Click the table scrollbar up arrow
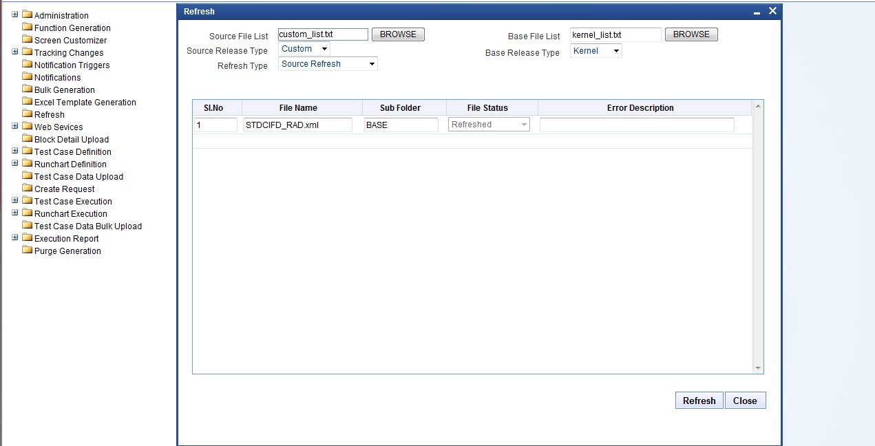 [x=758, y=106]
